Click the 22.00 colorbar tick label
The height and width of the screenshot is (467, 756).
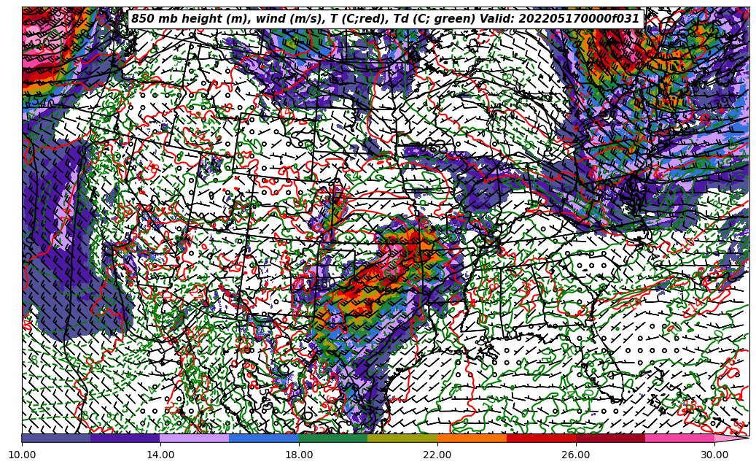437,455
